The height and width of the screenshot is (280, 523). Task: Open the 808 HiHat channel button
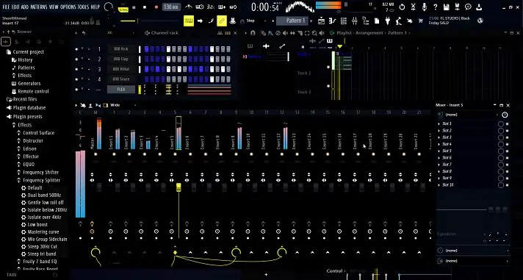[121, 69]
